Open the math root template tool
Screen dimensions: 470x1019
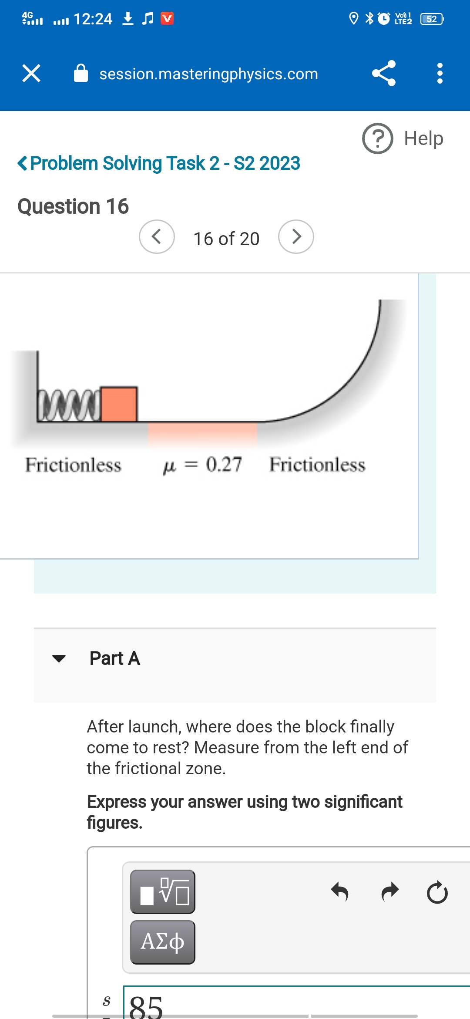pos(162,892)
